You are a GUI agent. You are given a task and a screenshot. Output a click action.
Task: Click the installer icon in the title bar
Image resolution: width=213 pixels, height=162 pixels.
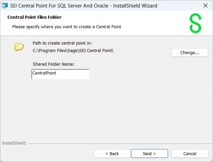[5, 5]
